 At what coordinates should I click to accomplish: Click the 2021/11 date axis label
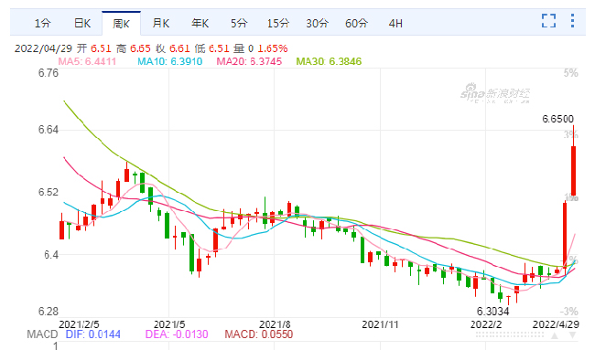tap(380, 324)
